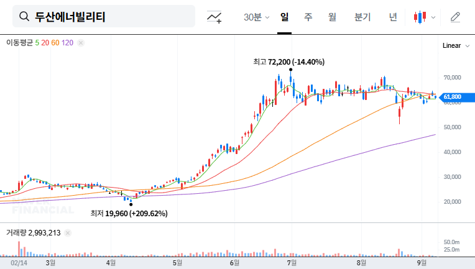Click the 70,000 price axis label

[x=452, y=78]
